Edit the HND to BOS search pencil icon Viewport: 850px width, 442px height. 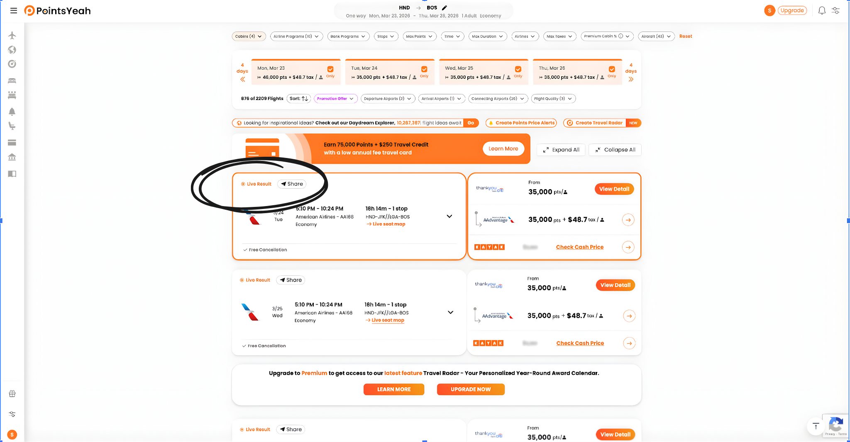coord(445,7)
